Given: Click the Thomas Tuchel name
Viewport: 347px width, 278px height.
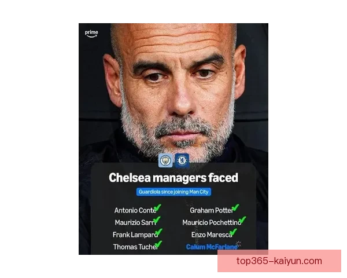Looking at the screenshot, I should pos(135,247).
